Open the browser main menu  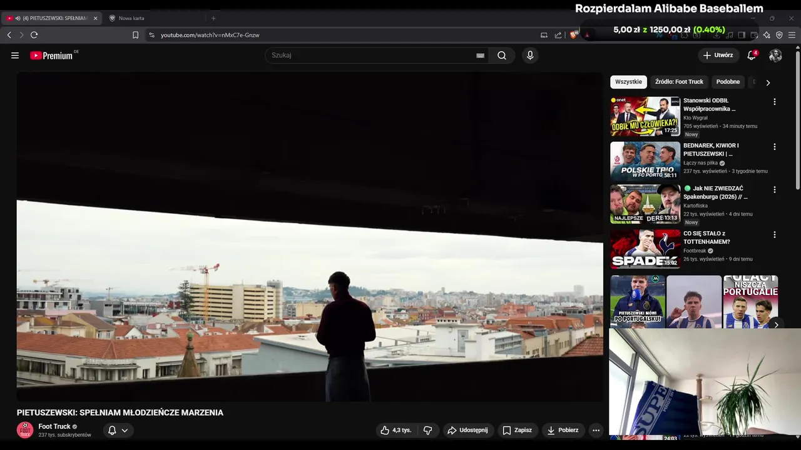pos(792,35)
